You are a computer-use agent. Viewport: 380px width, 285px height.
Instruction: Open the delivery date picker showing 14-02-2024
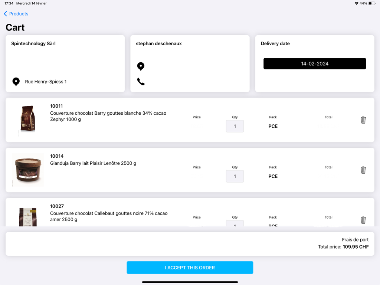point(314,63)
